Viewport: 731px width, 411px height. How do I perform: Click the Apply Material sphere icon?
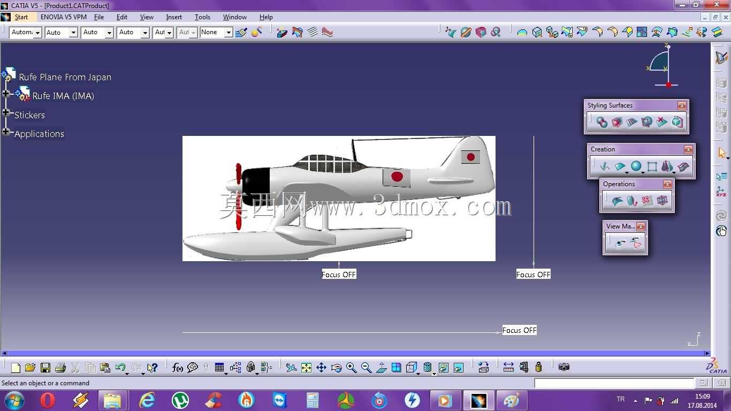[x=256, y=32]
